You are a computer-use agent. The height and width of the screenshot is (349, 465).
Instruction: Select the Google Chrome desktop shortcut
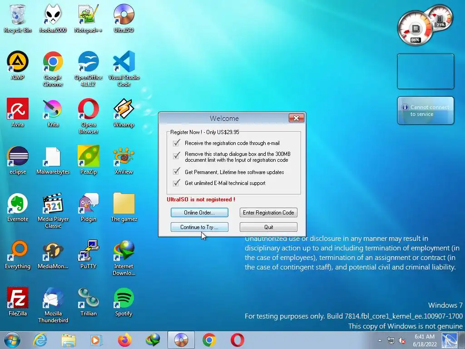click(x=53, y=69)
